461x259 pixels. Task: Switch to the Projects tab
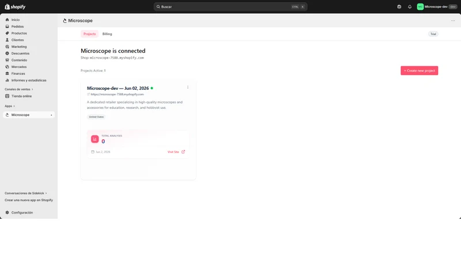[89, 34]
